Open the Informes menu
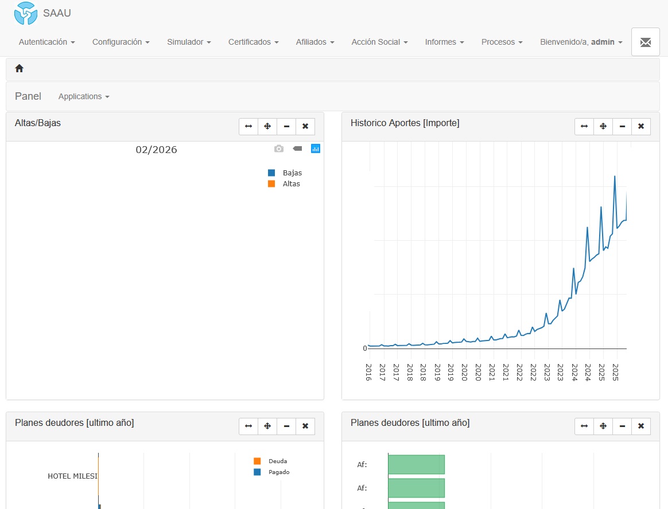668x509 pixels. [444, 42]
